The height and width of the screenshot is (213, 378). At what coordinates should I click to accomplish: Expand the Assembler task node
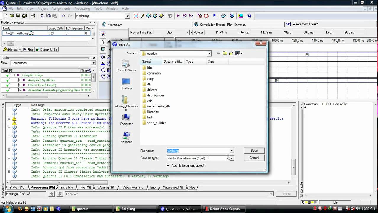click(18, 90)
